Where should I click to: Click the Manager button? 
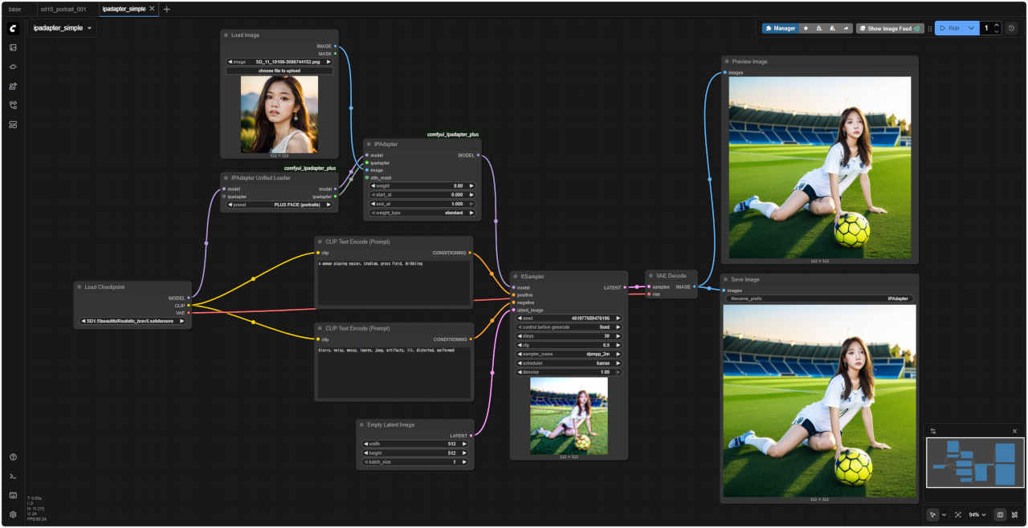pyautogui.click(x=779, y=28)
